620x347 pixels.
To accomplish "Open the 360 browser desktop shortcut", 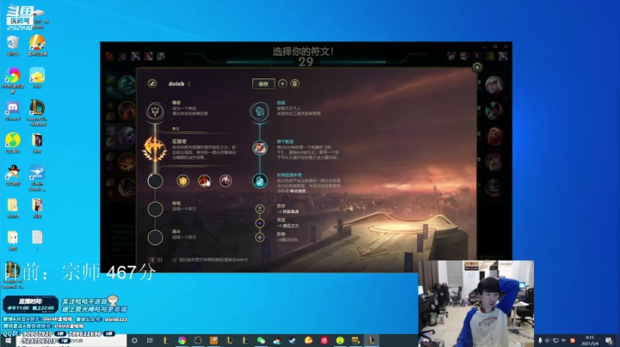I will [x=13, y=80].
